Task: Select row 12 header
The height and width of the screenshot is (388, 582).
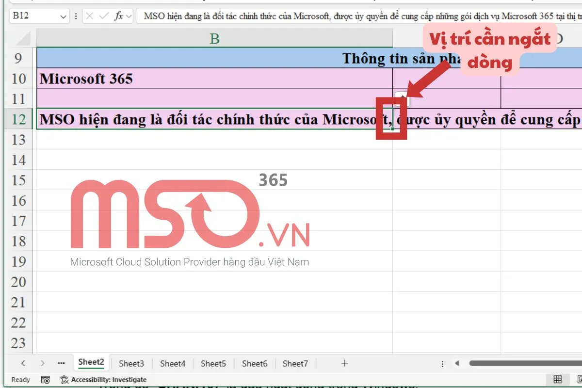Action: point(19,119)
